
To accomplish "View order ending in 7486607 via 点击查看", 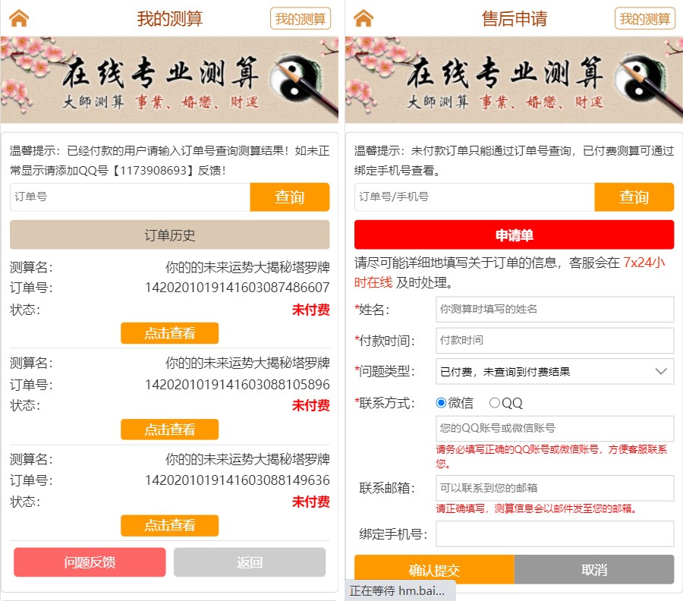I will point(169,333).
